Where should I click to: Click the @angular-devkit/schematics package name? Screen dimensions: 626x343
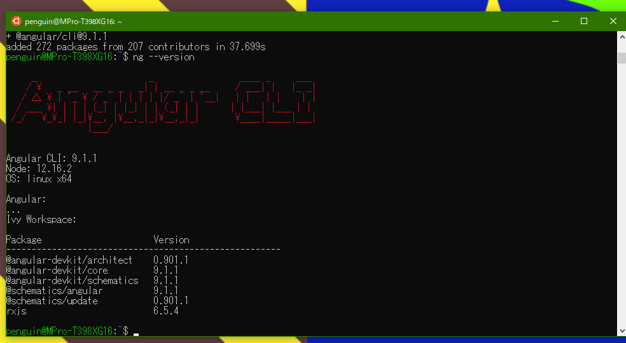[x=73, y=280]
